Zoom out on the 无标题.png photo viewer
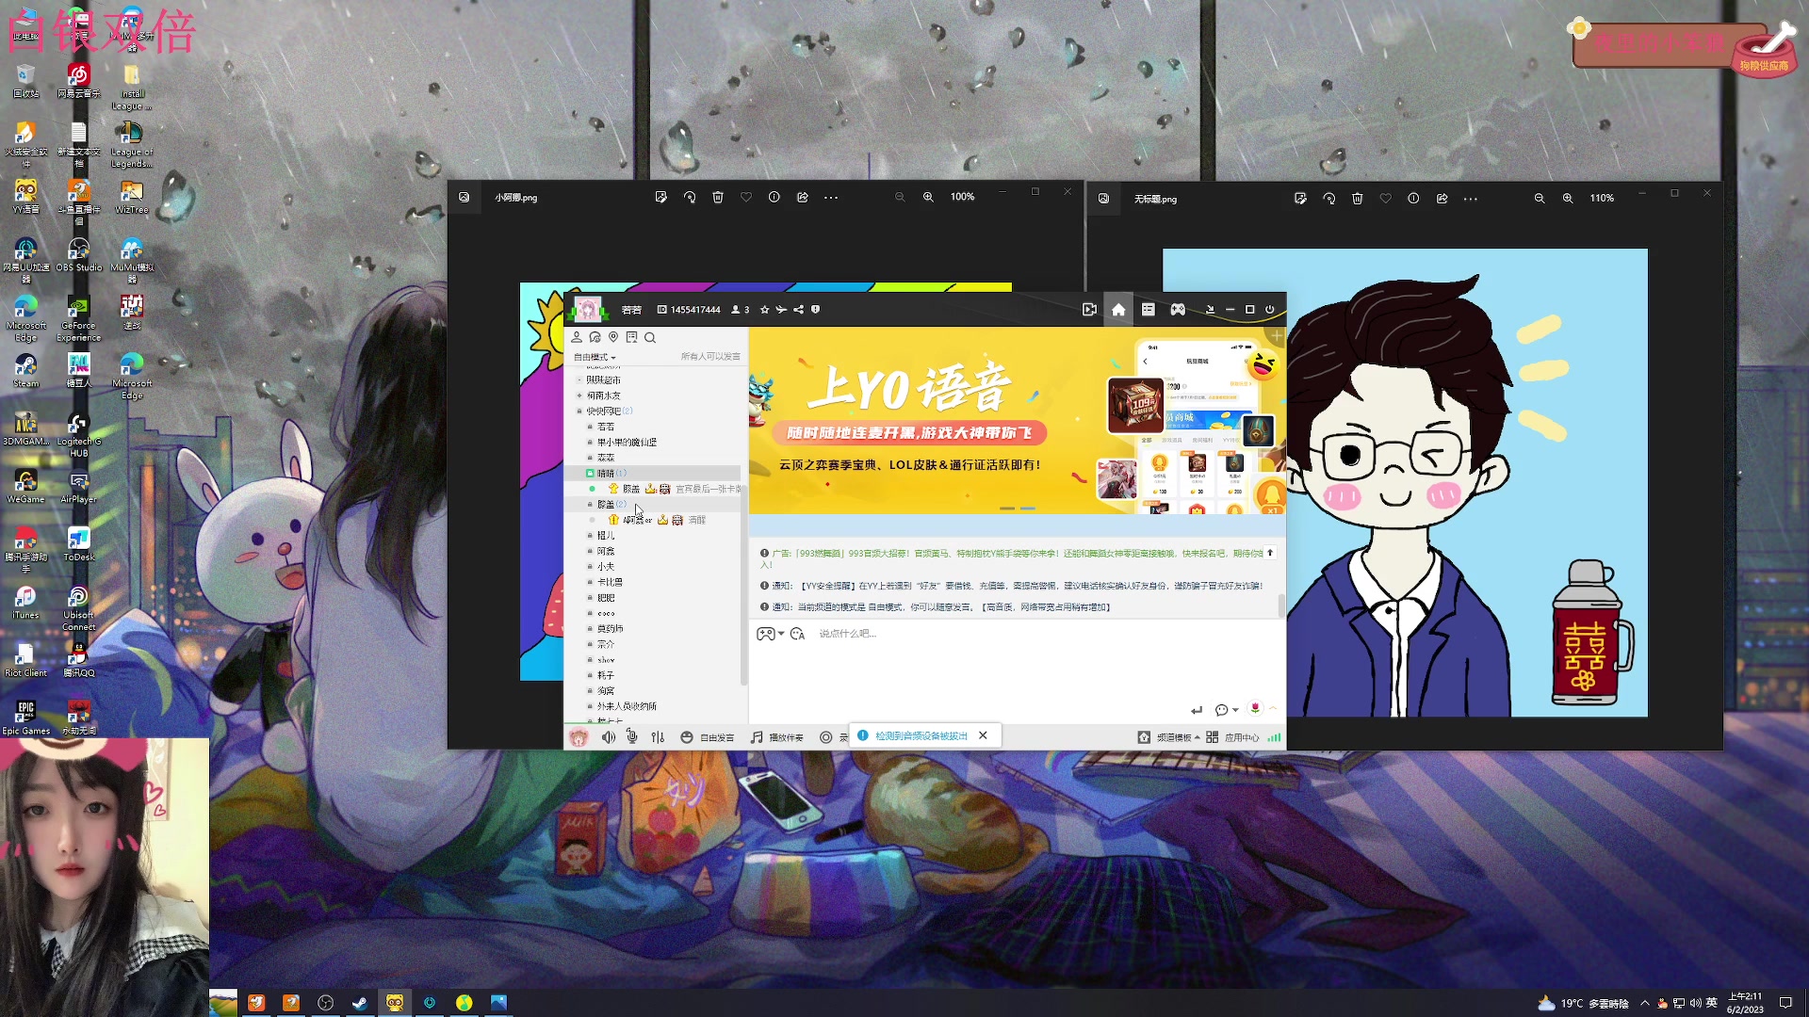This screenshot has height=1017, width=1809. pos(1540,199)
